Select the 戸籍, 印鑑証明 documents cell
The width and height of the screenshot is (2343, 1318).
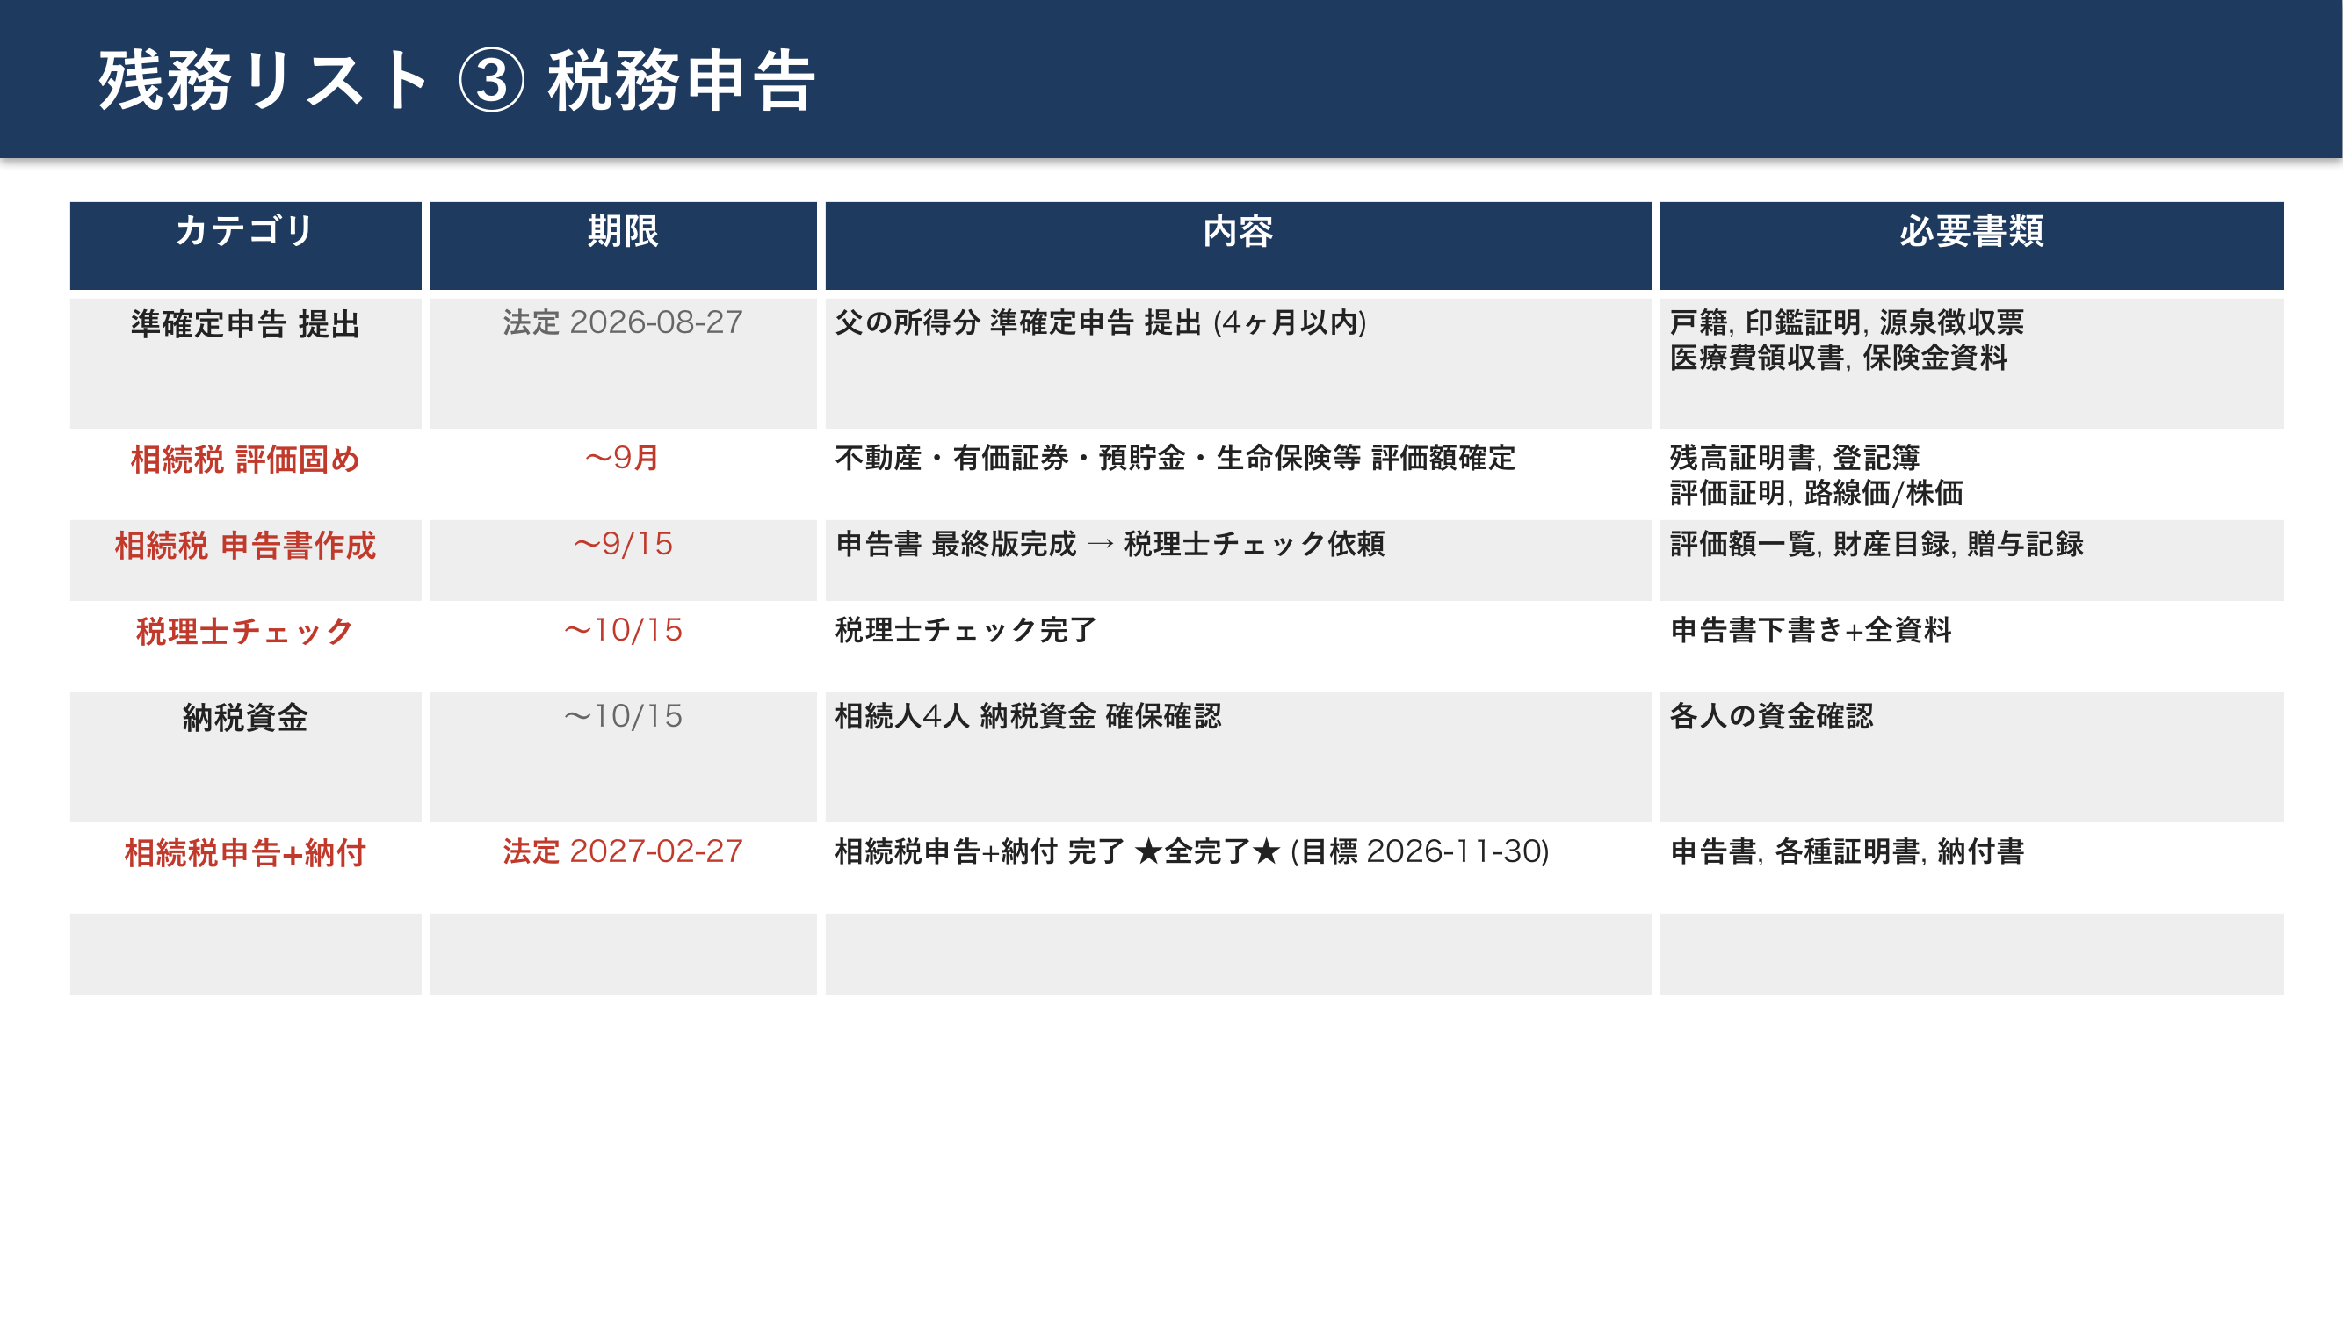pyautogui.click(x=1847, y=340)
